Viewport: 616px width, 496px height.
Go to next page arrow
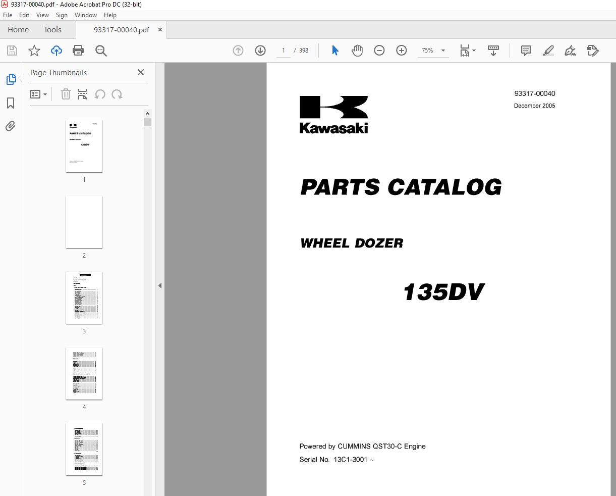[260, 51]
